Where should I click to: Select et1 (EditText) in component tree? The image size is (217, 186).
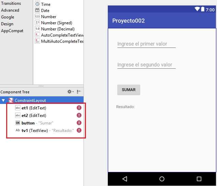click(x=34, y=108)
